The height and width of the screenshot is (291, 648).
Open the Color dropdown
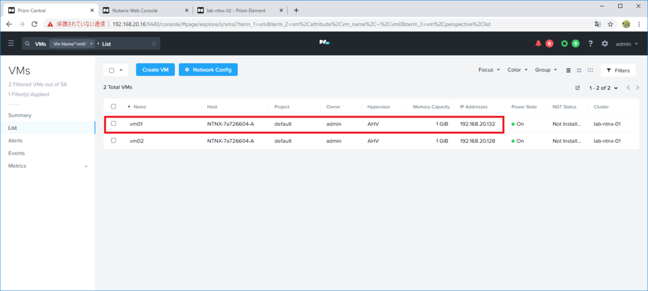click(518, 70)
